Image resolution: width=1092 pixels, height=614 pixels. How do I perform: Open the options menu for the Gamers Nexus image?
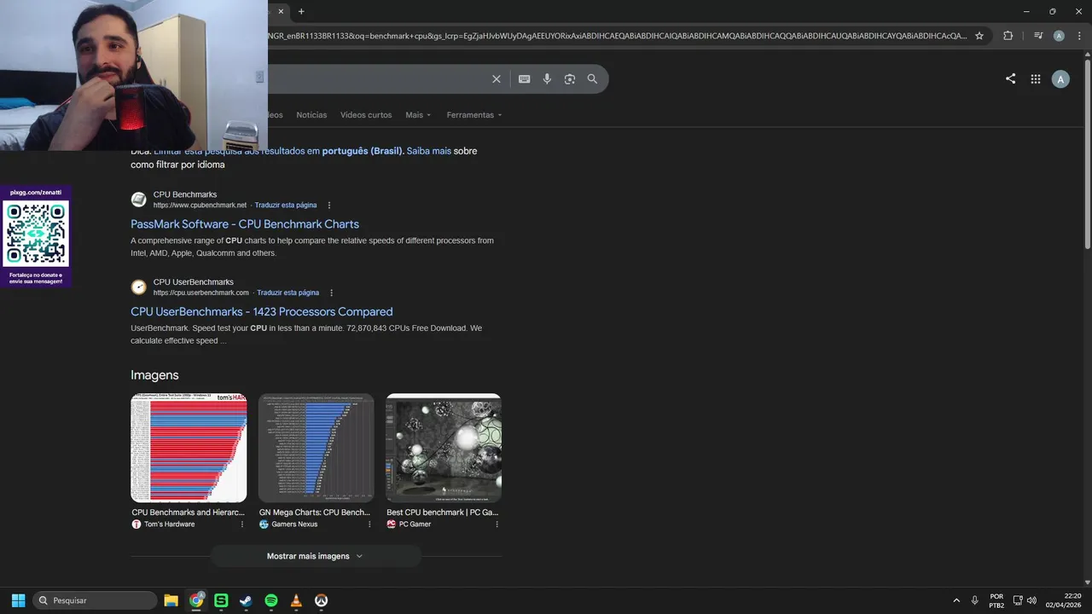point(369,524)
